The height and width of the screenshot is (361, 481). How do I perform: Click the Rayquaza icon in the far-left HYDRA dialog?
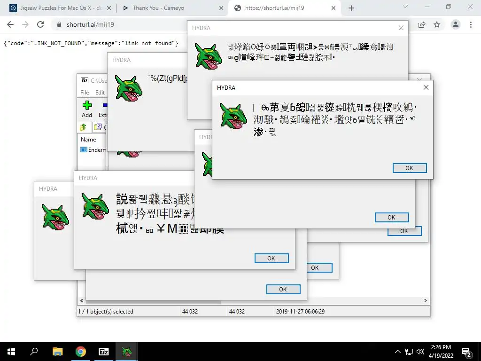pyautogui.click(x=55, y=217)
